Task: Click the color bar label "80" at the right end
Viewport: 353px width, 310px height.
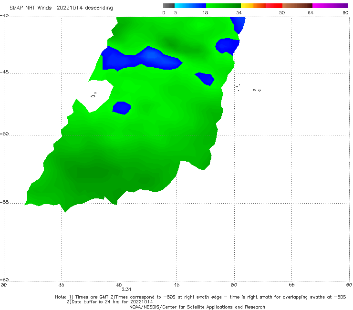Action: click(x=345, y=12)
